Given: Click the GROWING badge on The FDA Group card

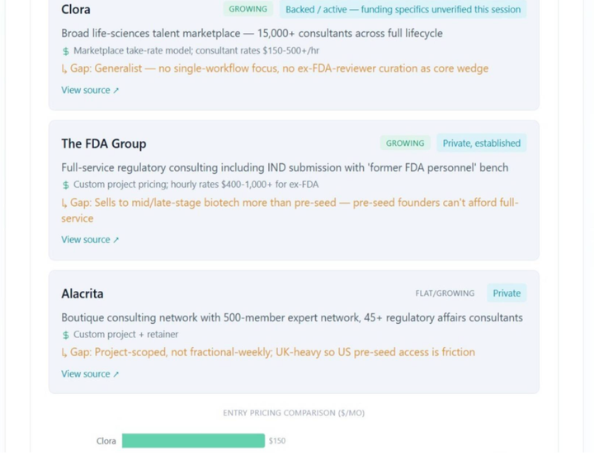Looking at the screenshot, I should click(x=405, y=143).
